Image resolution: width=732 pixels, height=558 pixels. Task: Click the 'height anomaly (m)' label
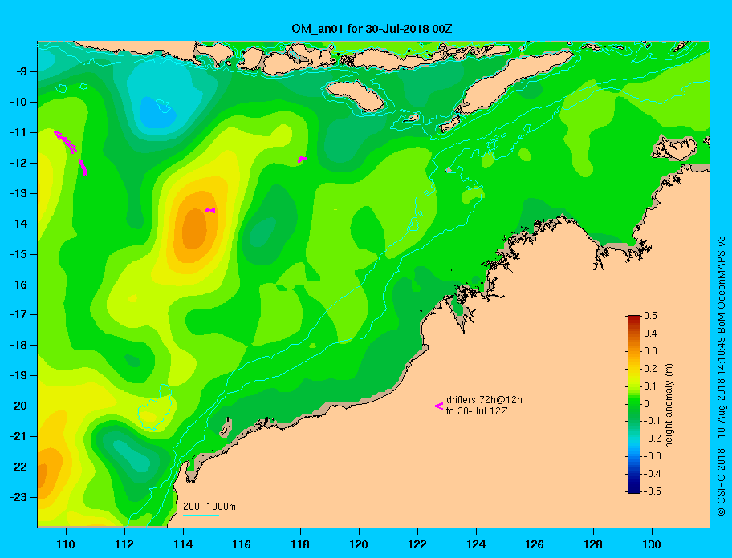tap(669, 405)
